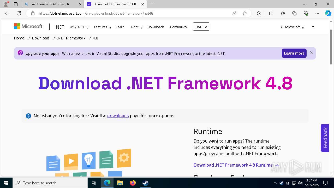Open Microsoft Edge from the taskbar
The image size is (334, 188).
point(107,183)
